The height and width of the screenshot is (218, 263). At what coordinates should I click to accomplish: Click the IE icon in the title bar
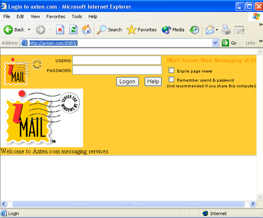click(x=4, y=7)
